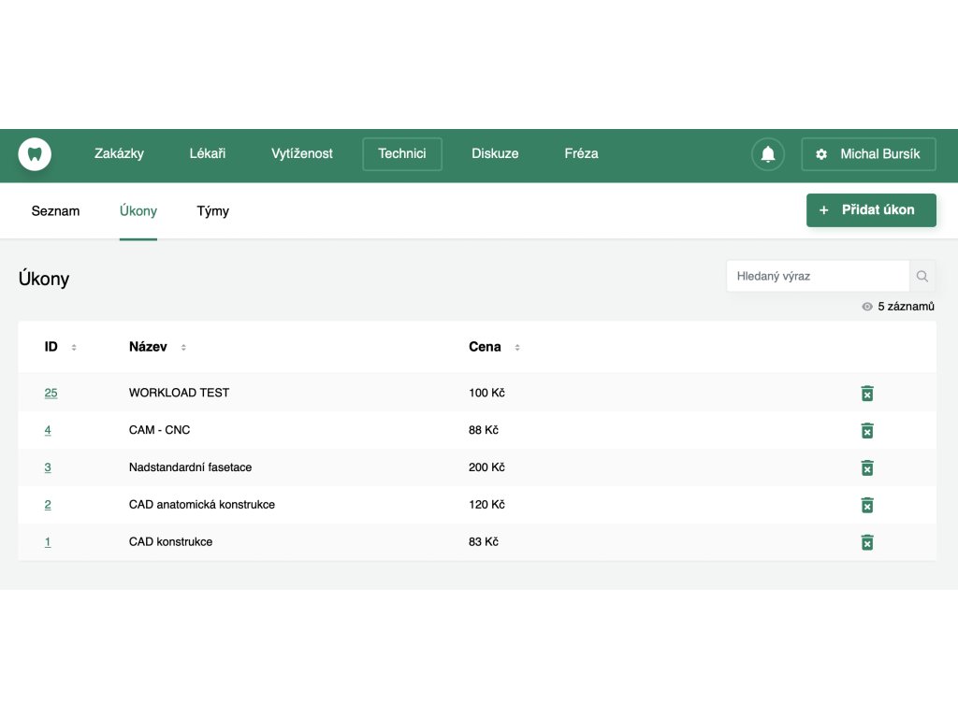
Task: Open the notifications bell
Action: pyautogui.click(x=768, y=154)
